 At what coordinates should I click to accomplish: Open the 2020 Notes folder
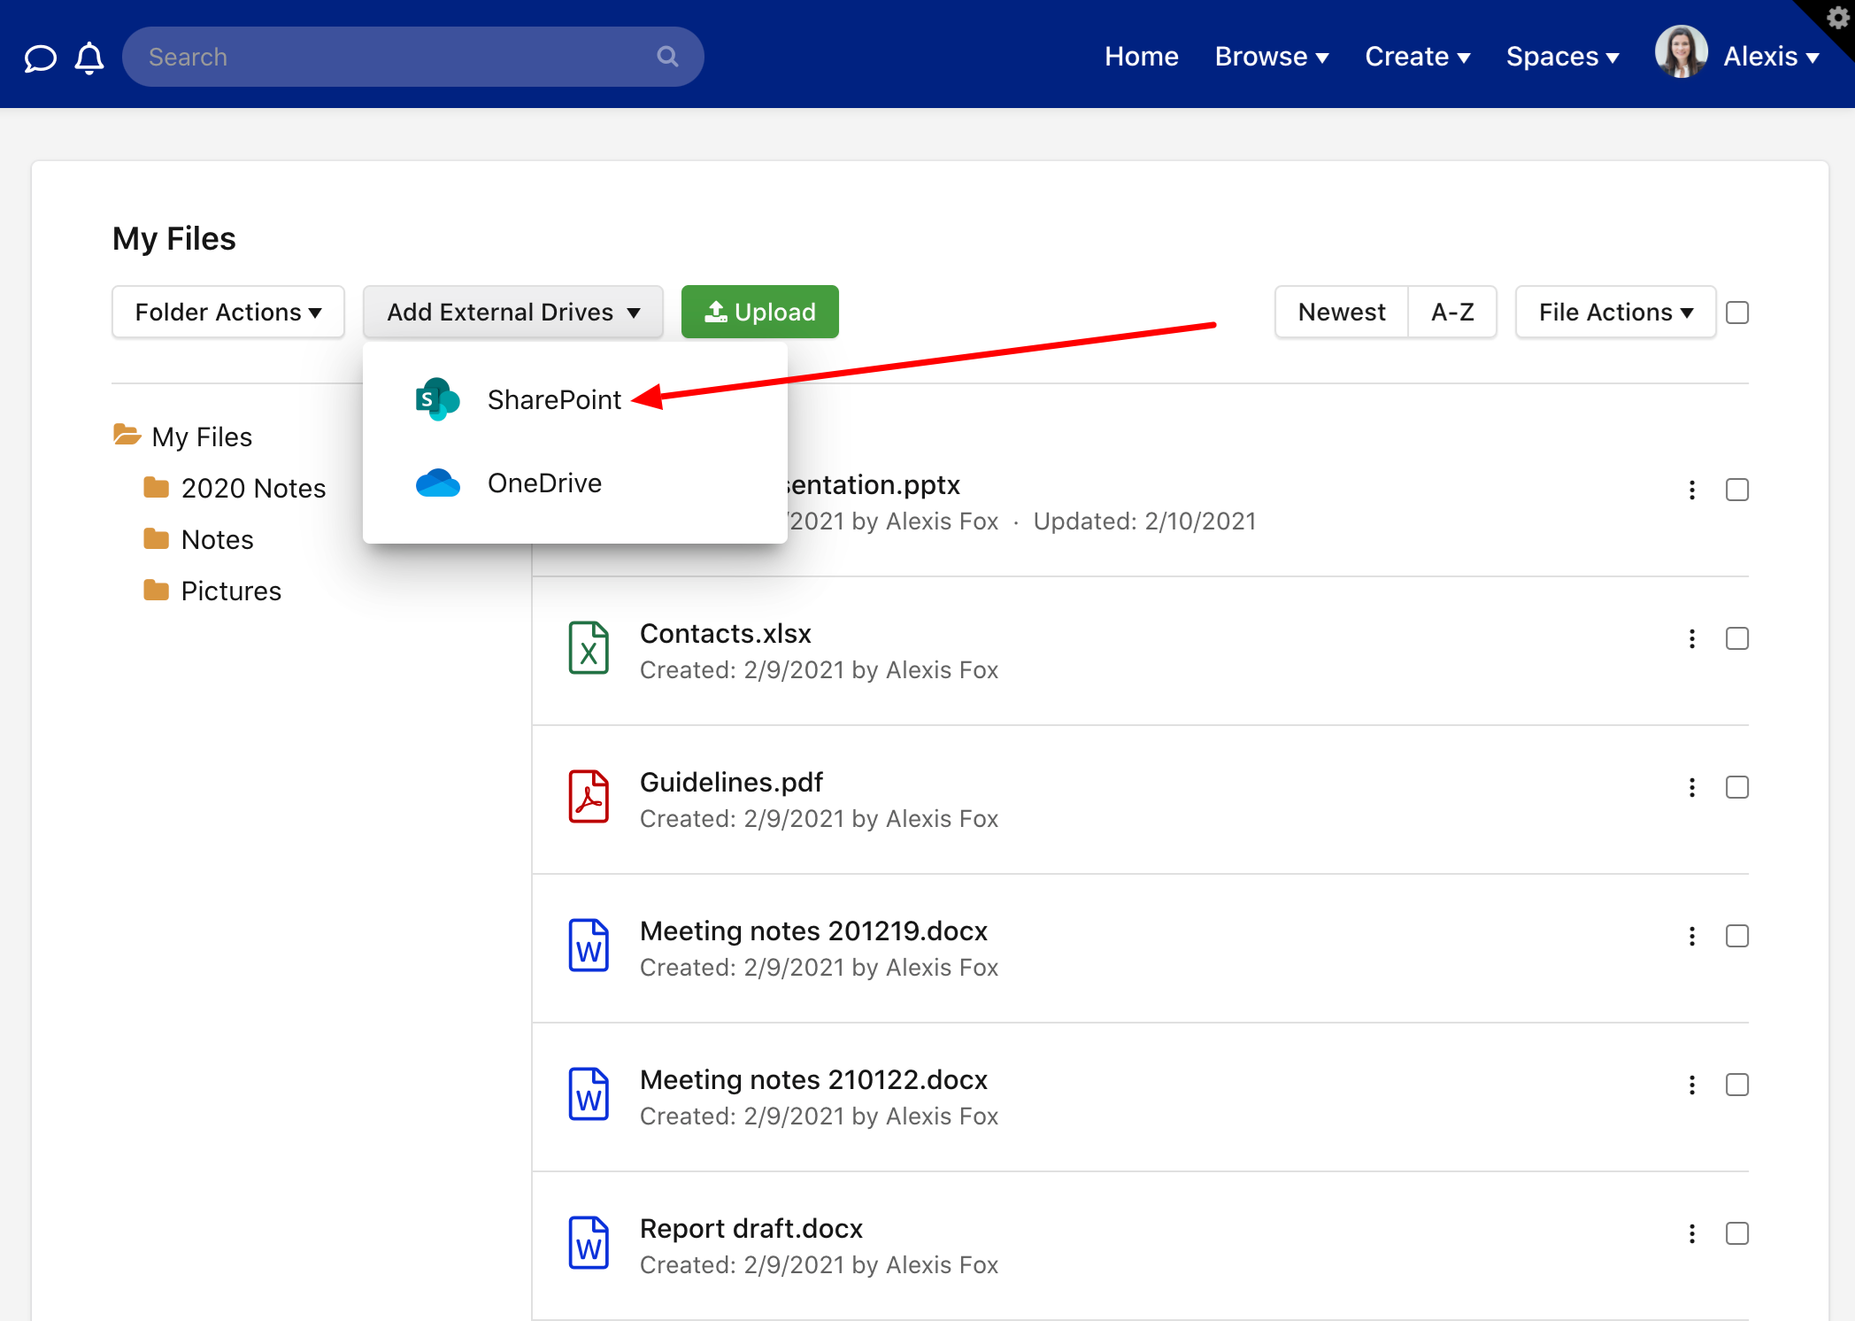254,488
